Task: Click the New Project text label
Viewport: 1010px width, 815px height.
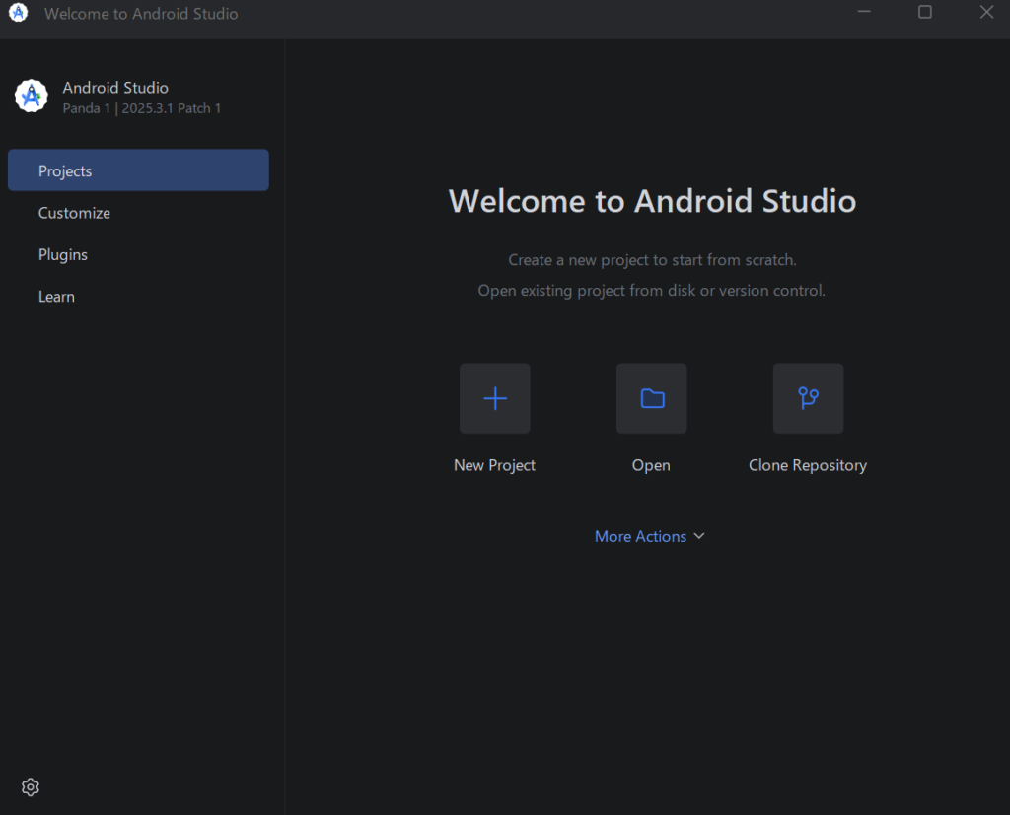Action: click(494, 465)
